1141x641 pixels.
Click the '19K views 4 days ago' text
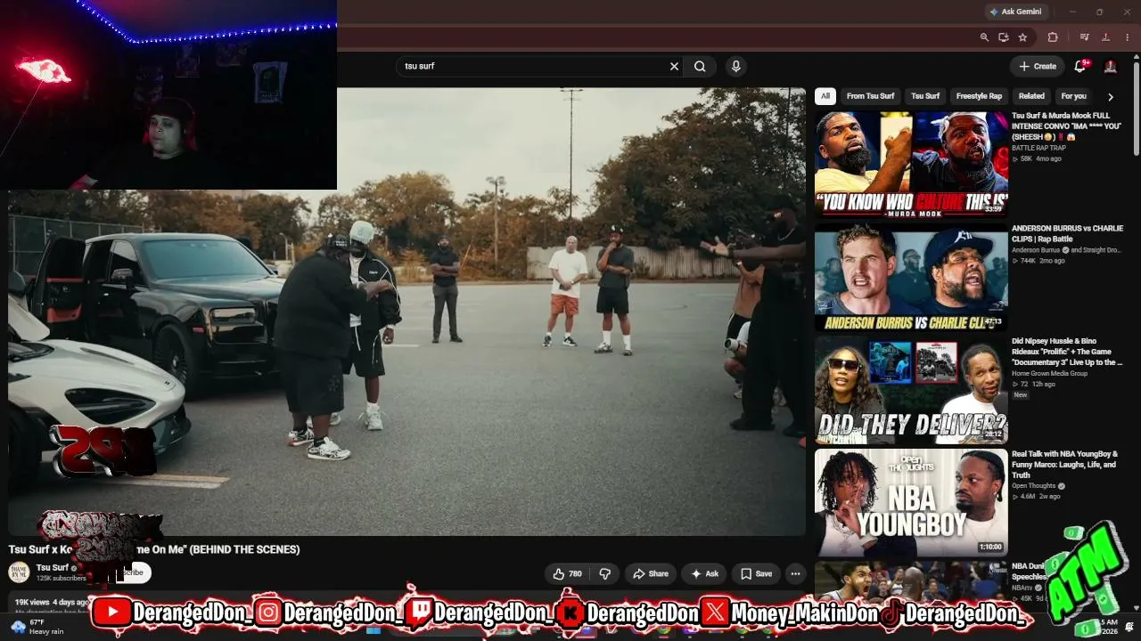(x=52, y=603)
